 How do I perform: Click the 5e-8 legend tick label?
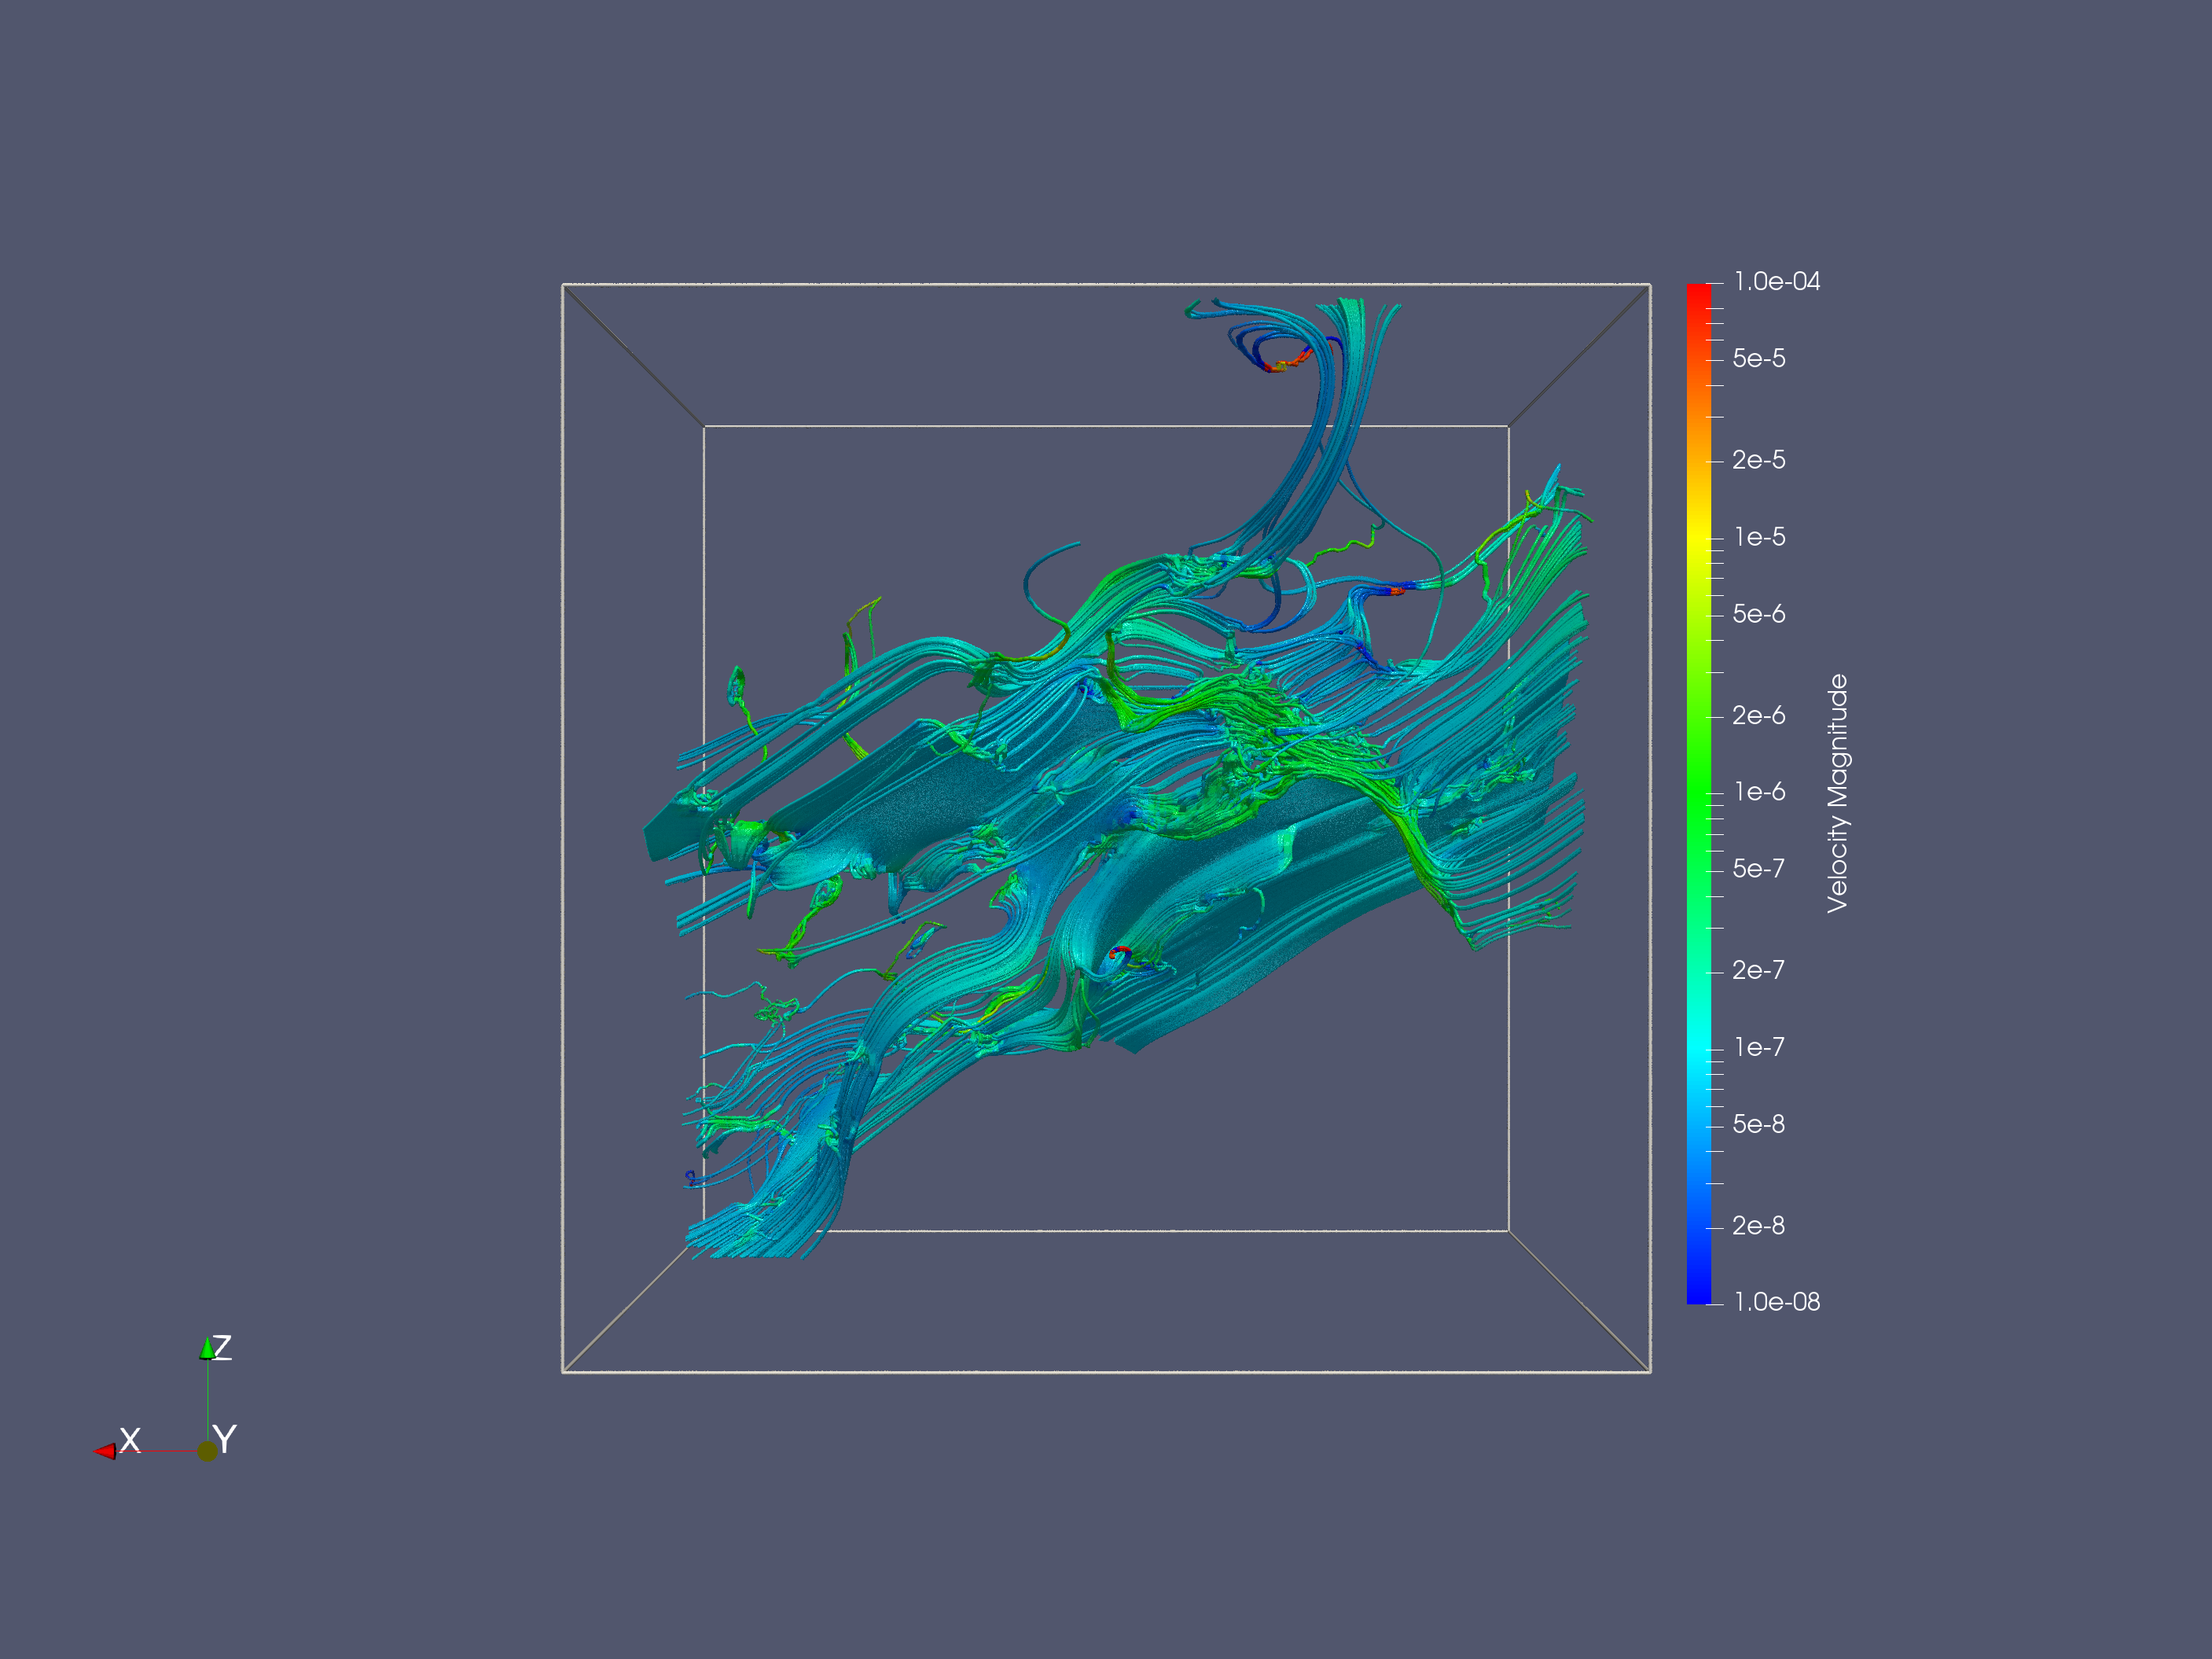pos(1758,1124)
